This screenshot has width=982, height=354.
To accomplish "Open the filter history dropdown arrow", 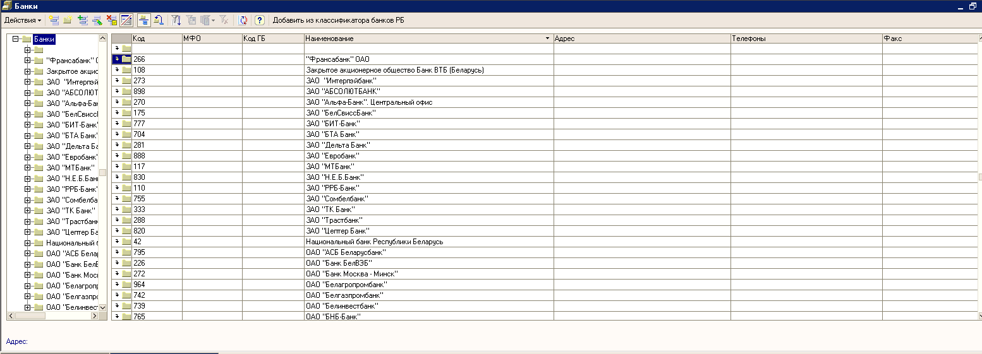I will click(213, 20).
